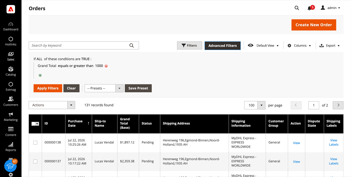The height and width of the screenshot is (177, 351).
Task: Open View Labels for order 000000138
Action: [333, 142]
